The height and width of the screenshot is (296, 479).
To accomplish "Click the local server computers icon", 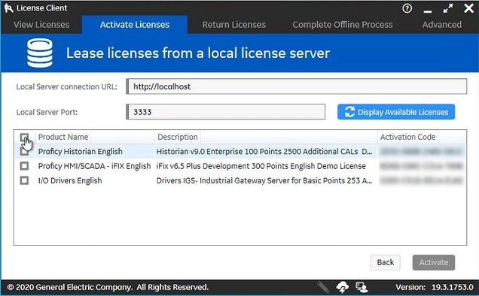I will (362, 287).
